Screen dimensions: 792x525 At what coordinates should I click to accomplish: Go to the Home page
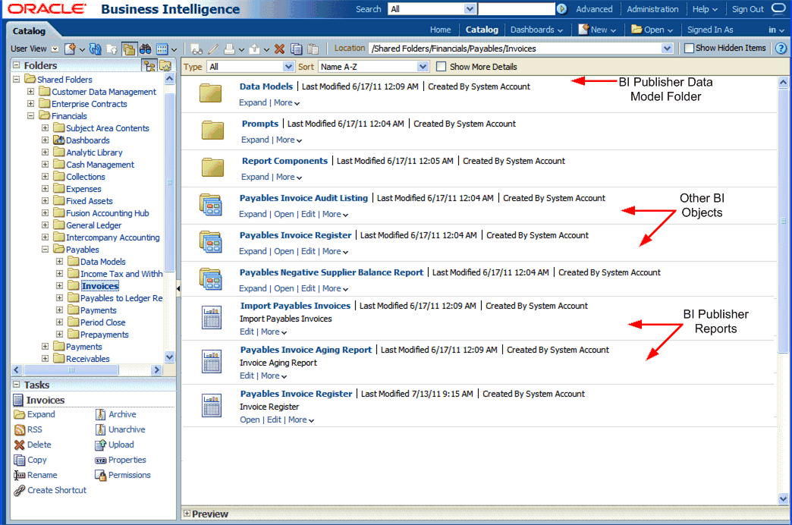pyautogui.click(x=441, y=30)
